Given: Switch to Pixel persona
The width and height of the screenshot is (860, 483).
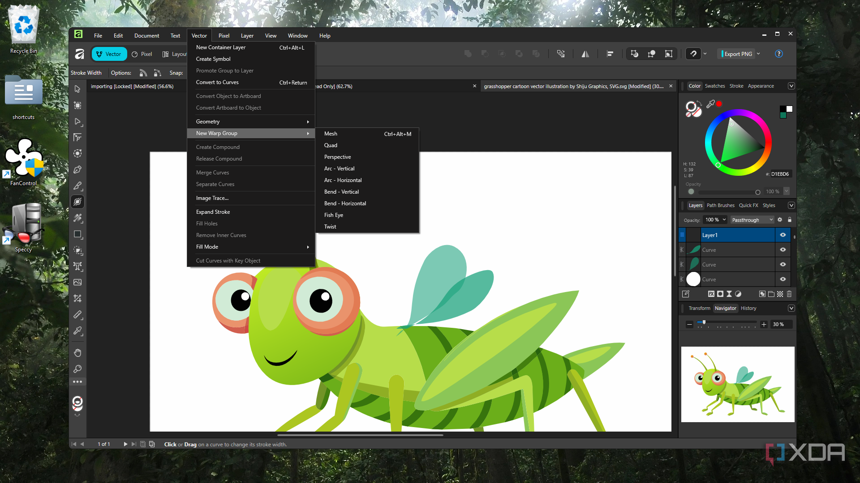Looking at the screenshot, I should click(x=142, y=54).
